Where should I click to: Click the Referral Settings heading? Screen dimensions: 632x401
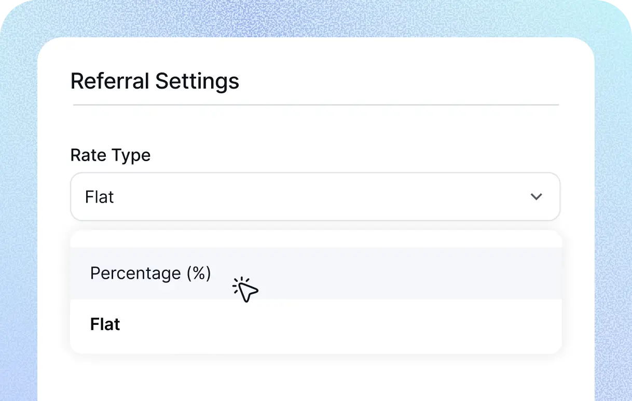coord(155,81)
